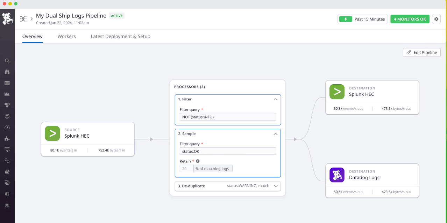The height and width of the screenshot is (223, 447).
Task: Collapse the Sample processor with its chevron
Action: tap(276, 134)
